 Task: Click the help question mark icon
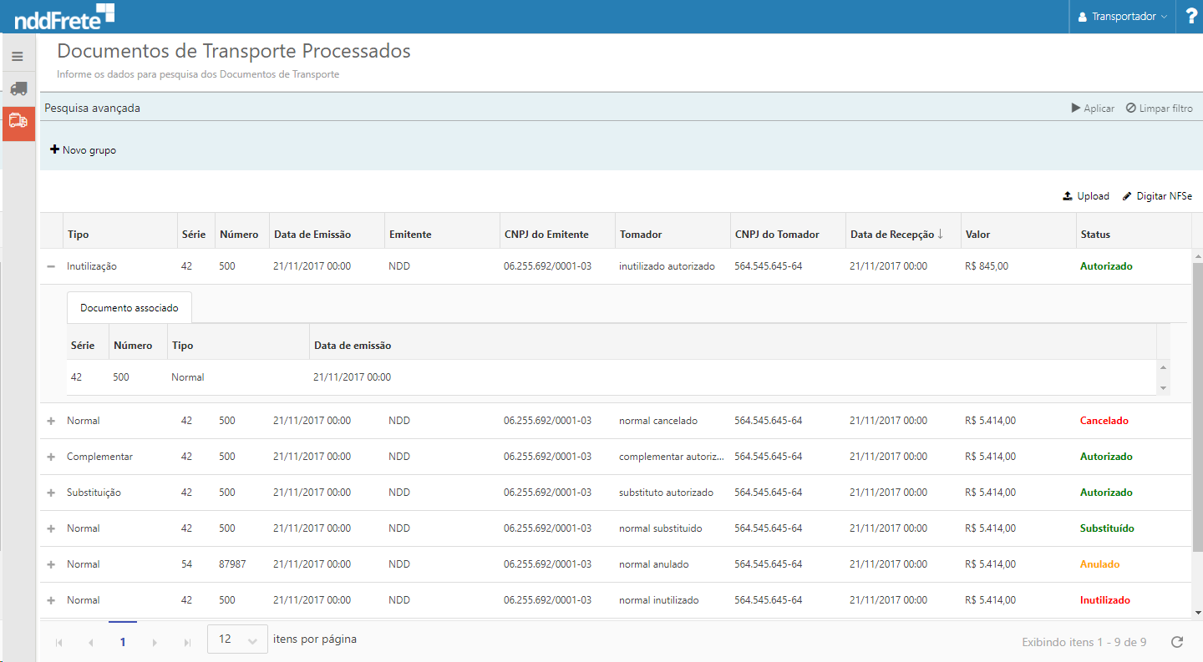tap(1190, 17)
